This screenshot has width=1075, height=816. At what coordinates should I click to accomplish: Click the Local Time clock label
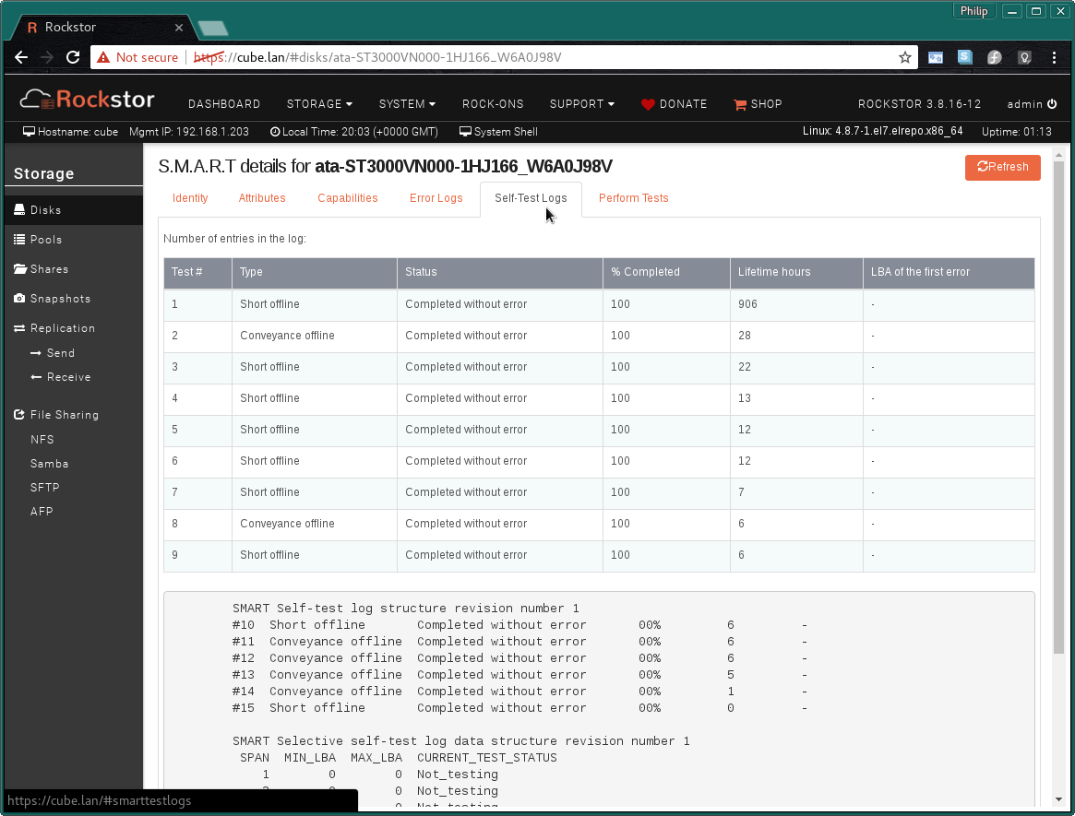[x=353, y=132]
